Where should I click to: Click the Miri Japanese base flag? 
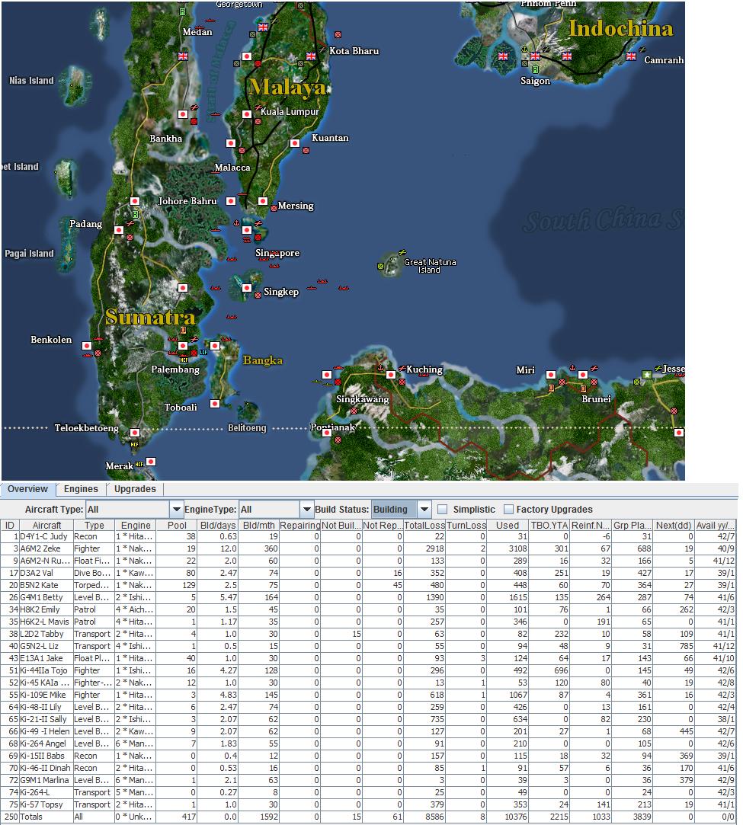(550, 375)
